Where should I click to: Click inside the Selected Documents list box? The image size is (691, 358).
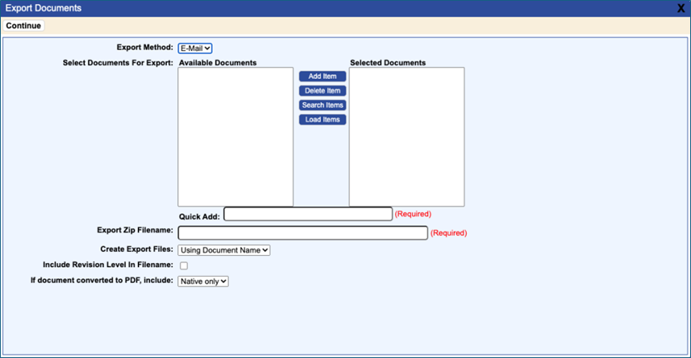pyautogui.click(x=406, y=136)
